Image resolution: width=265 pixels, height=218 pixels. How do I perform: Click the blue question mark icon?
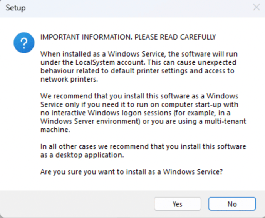point(24,43)
